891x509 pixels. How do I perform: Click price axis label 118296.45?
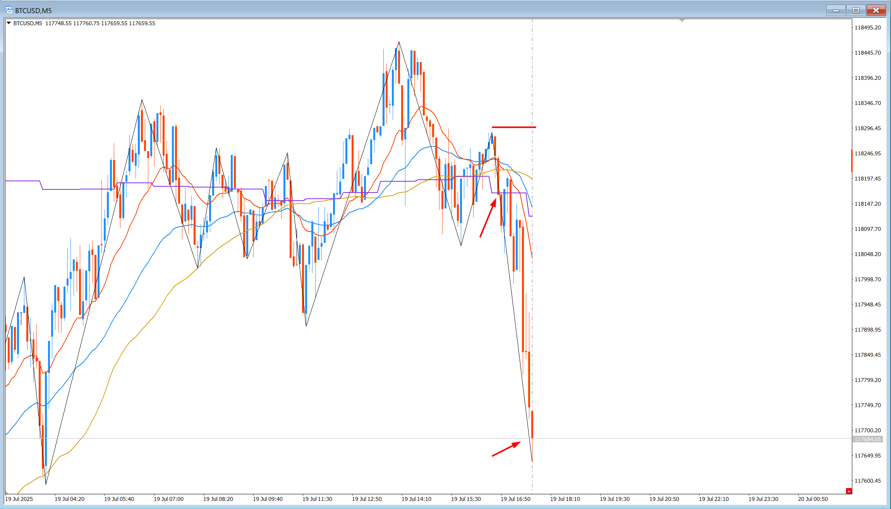868,128
